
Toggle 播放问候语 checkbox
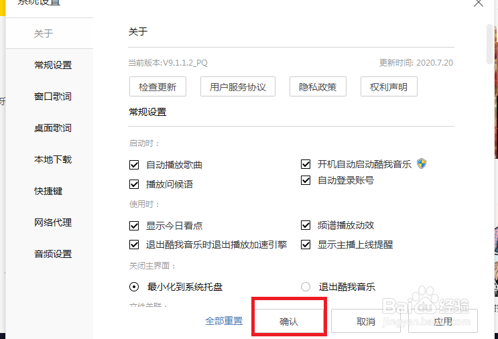coord(134,184)
